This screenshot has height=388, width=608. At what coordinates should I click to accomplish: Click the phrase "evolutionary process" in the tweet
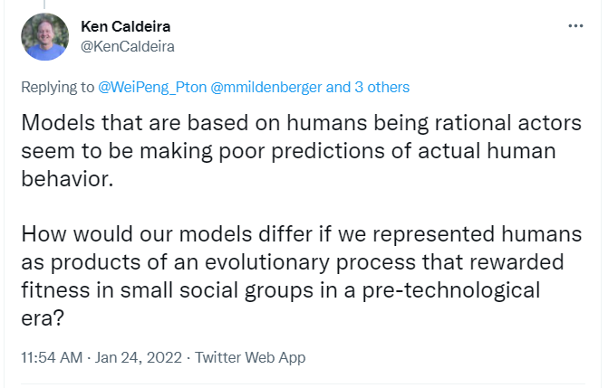[x=309, y=262]
